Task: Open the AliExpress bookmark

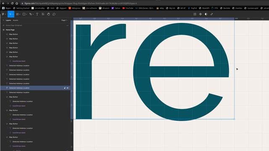Action: 75,8
